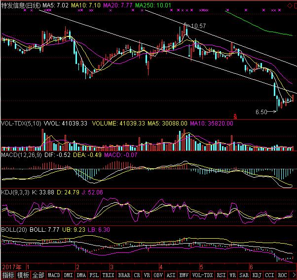This screenshot has width=297, height=280.
Task: Show the EMV indicator
Action: (184, 275)
